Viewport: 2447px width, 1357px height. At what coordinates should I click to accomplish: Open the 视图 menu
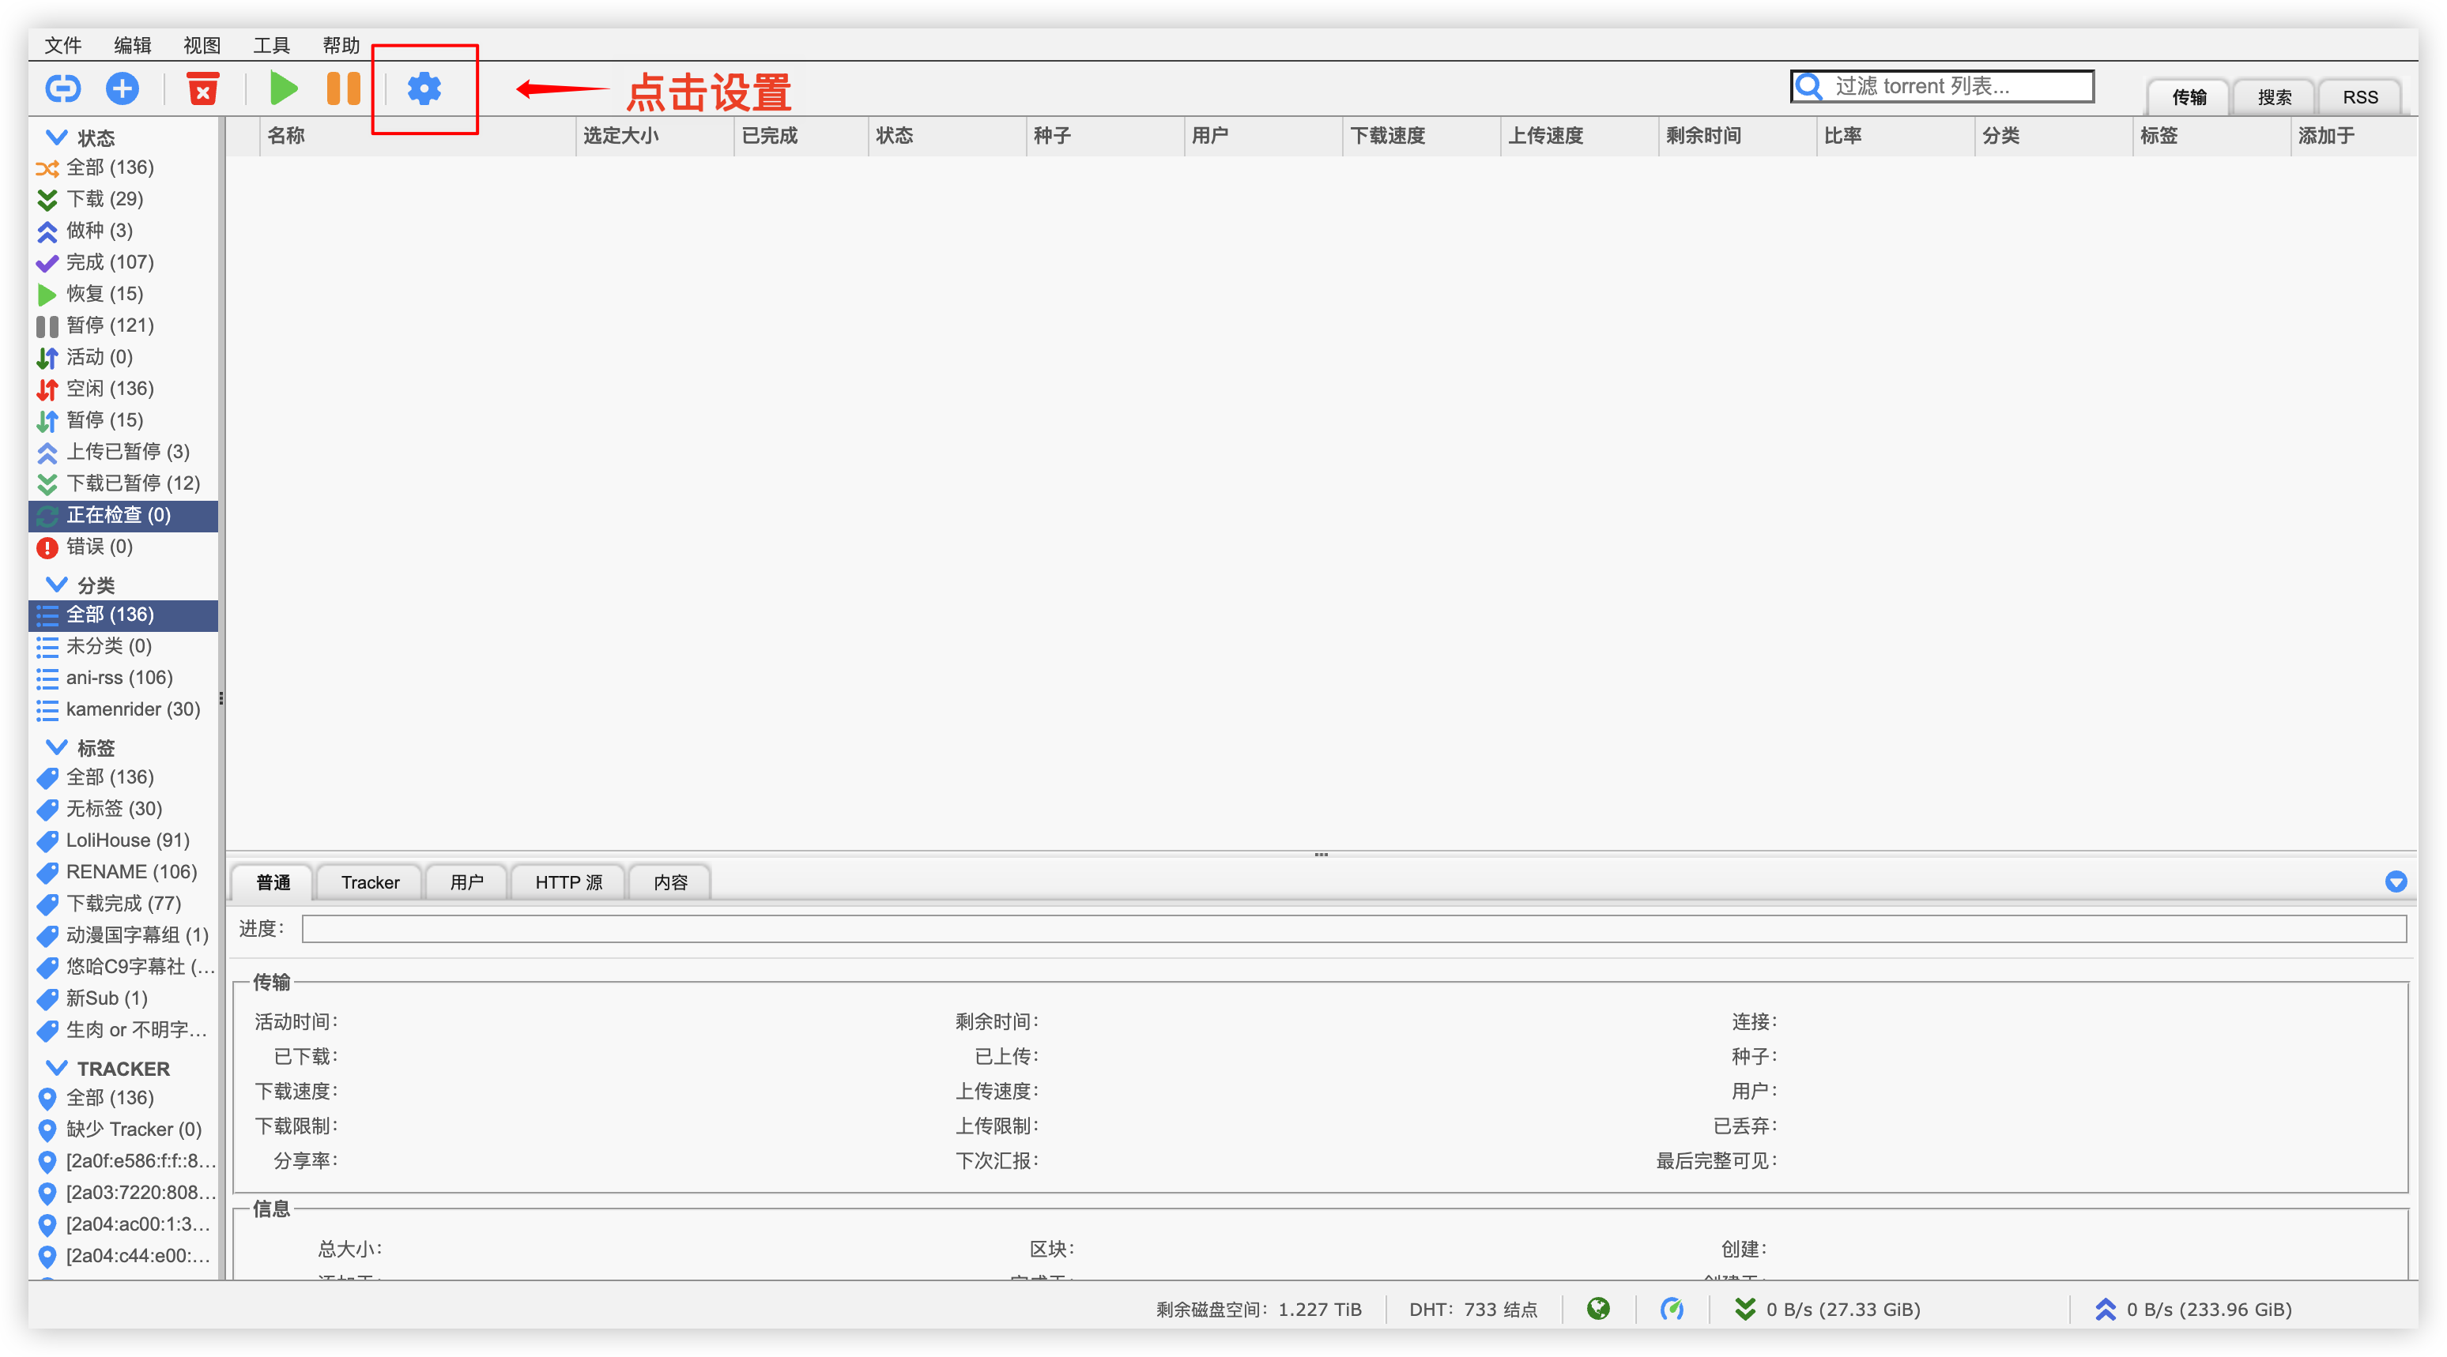click(202, 45)
